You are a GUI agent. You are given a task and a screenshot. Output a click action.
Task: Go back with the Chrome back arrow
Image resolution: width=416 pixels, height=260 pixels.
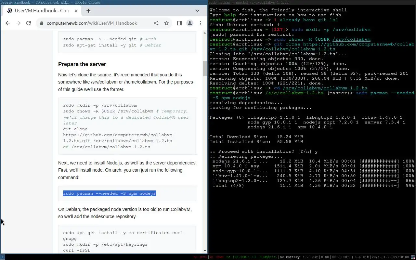[x=8, y=23]
